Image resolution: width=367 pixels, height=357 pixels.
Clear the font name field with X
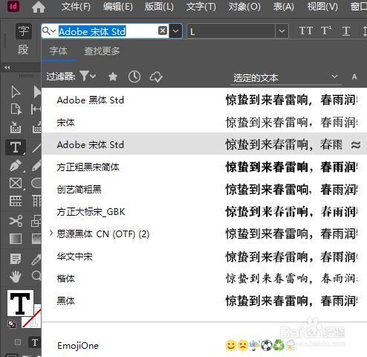[163, 30]
